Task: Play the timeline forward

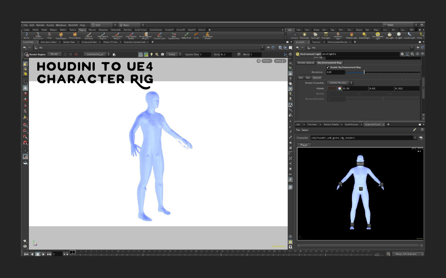Action: (x=43, y=254)
